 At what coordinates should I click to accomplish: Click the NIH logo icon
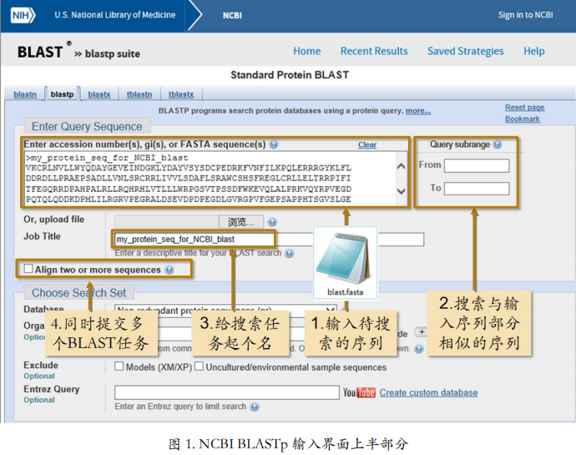pyautogui.click(x=23, y=15)
